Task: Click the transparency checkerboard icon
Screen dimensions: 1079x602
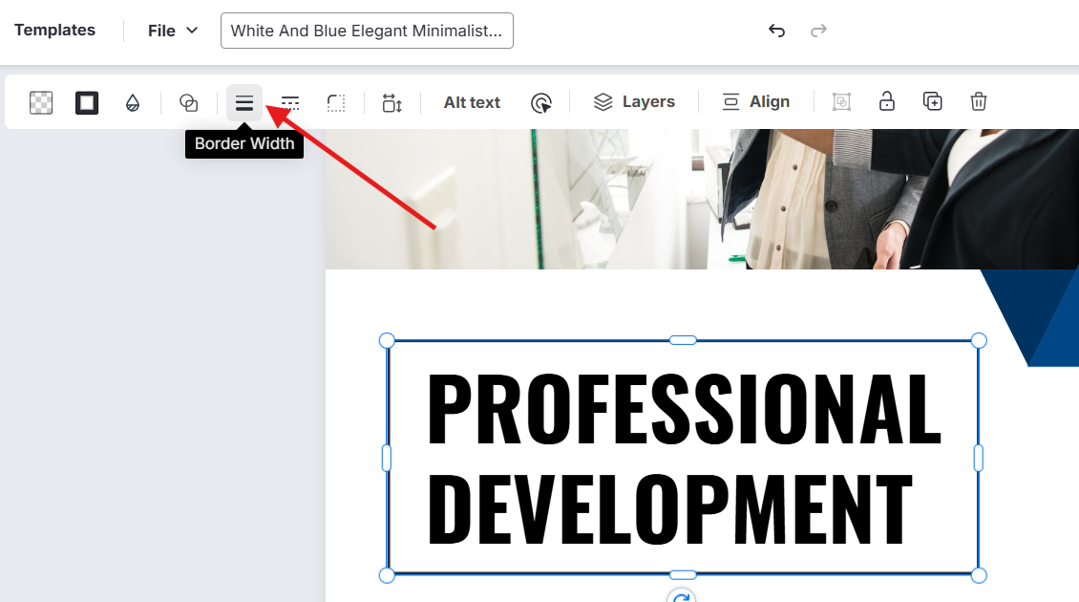Action: pyautogui.click(x=41, y=102)
